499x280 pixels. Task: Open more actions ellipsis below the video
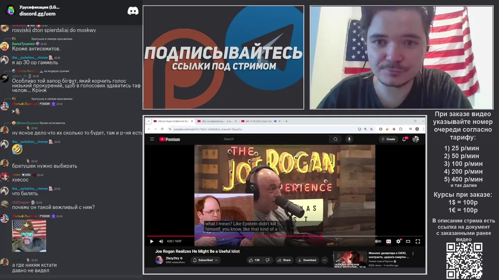pos(324,260)
